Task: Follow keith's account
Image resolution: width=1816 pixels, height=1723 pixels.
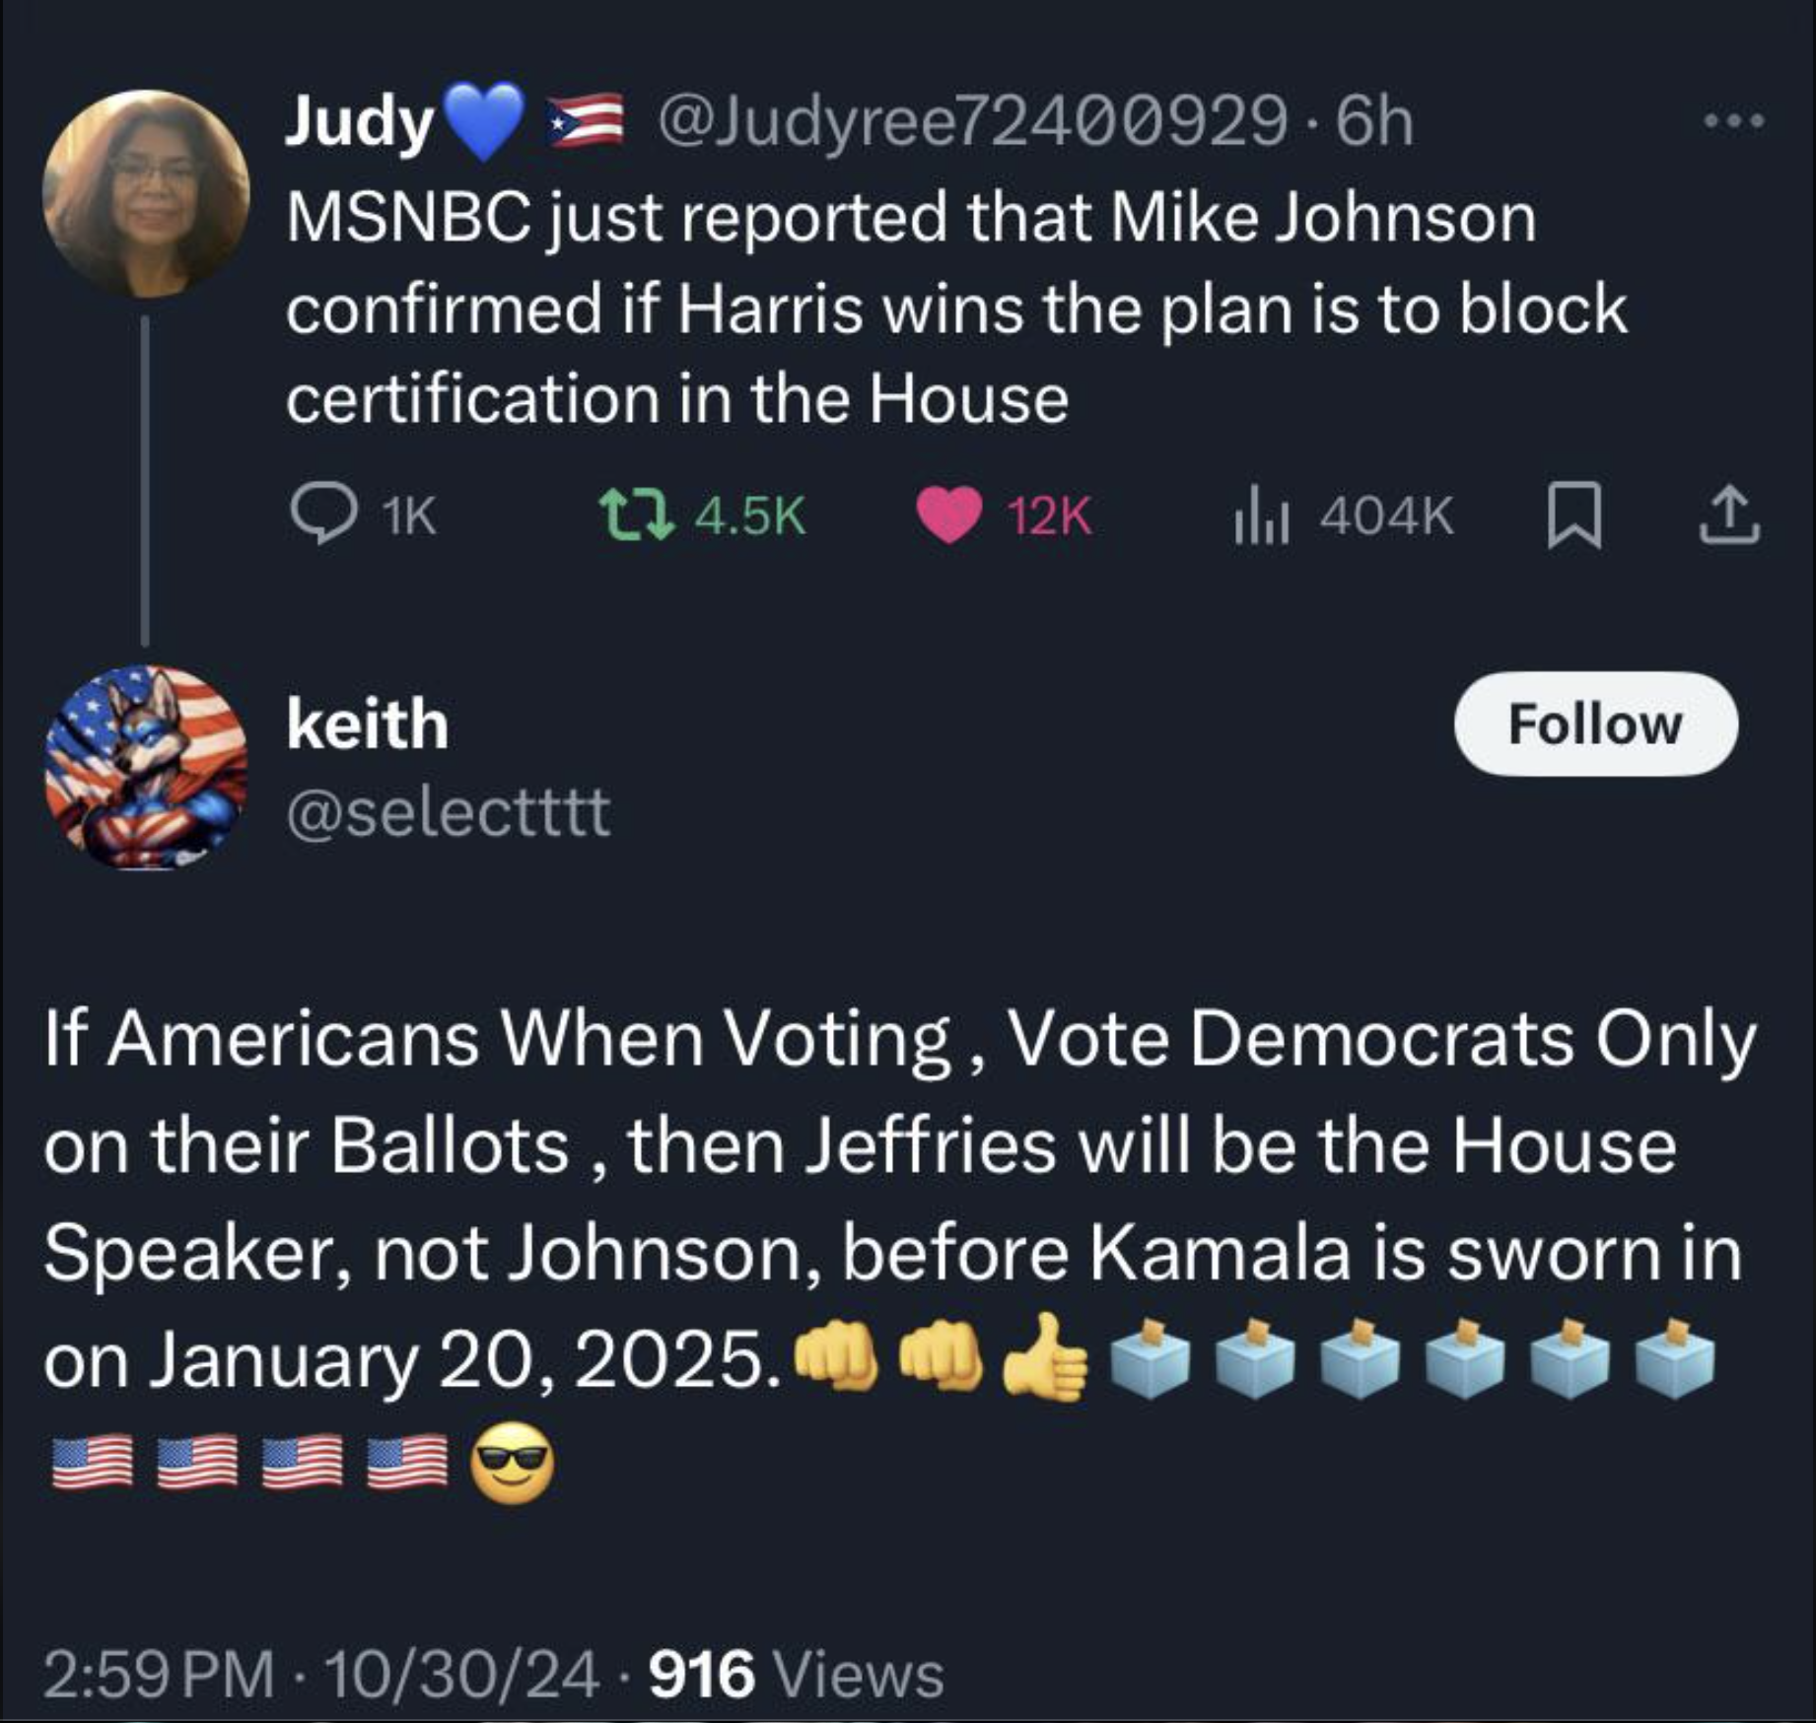Action: pos(1595,724)
